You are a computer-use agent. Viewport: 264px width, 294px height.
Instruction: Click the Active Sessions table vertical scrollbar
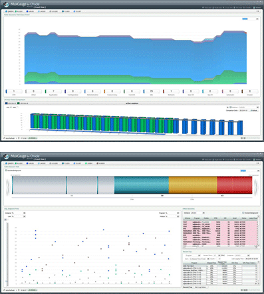pos(258,230)
